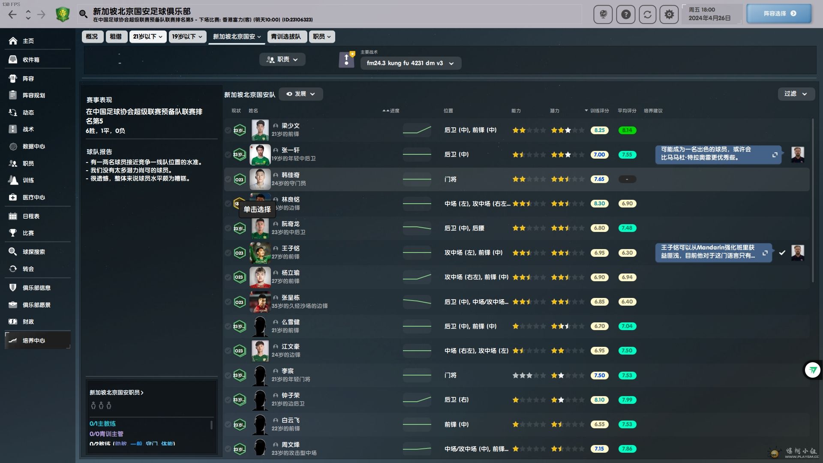The height and width of the screenshot is (463, 823).
Task: Click the 阵容选择 continue button
Action: 779,13
